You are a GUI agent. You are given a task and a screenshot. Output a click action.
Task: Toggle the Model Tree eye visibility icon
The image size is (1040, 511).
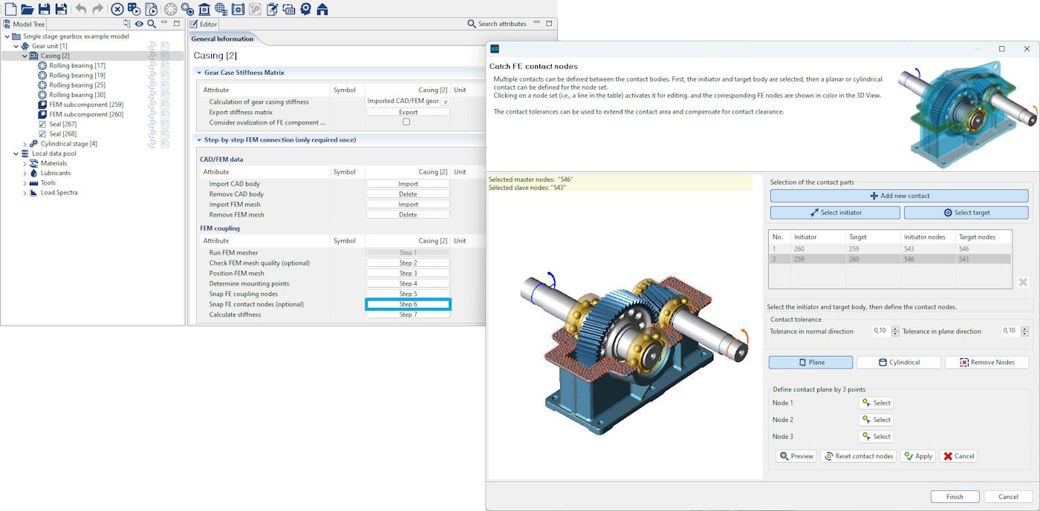click(x=139, y=24)
